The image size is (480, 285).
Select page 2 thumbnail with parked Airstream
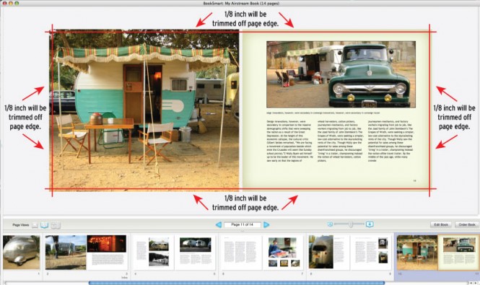coord(66,253)
